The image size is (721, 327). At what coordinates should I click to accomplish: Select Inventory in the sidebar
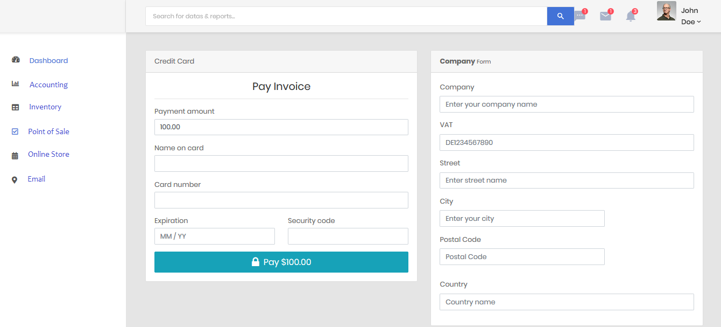[45, 107]
